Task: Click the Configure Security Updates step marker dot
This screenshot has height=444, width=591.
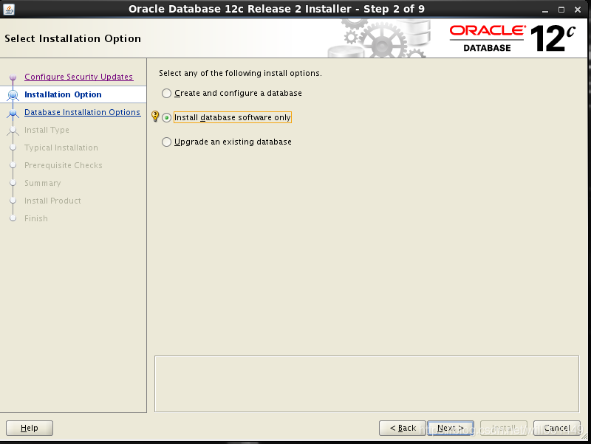Action: click(13, 77)
